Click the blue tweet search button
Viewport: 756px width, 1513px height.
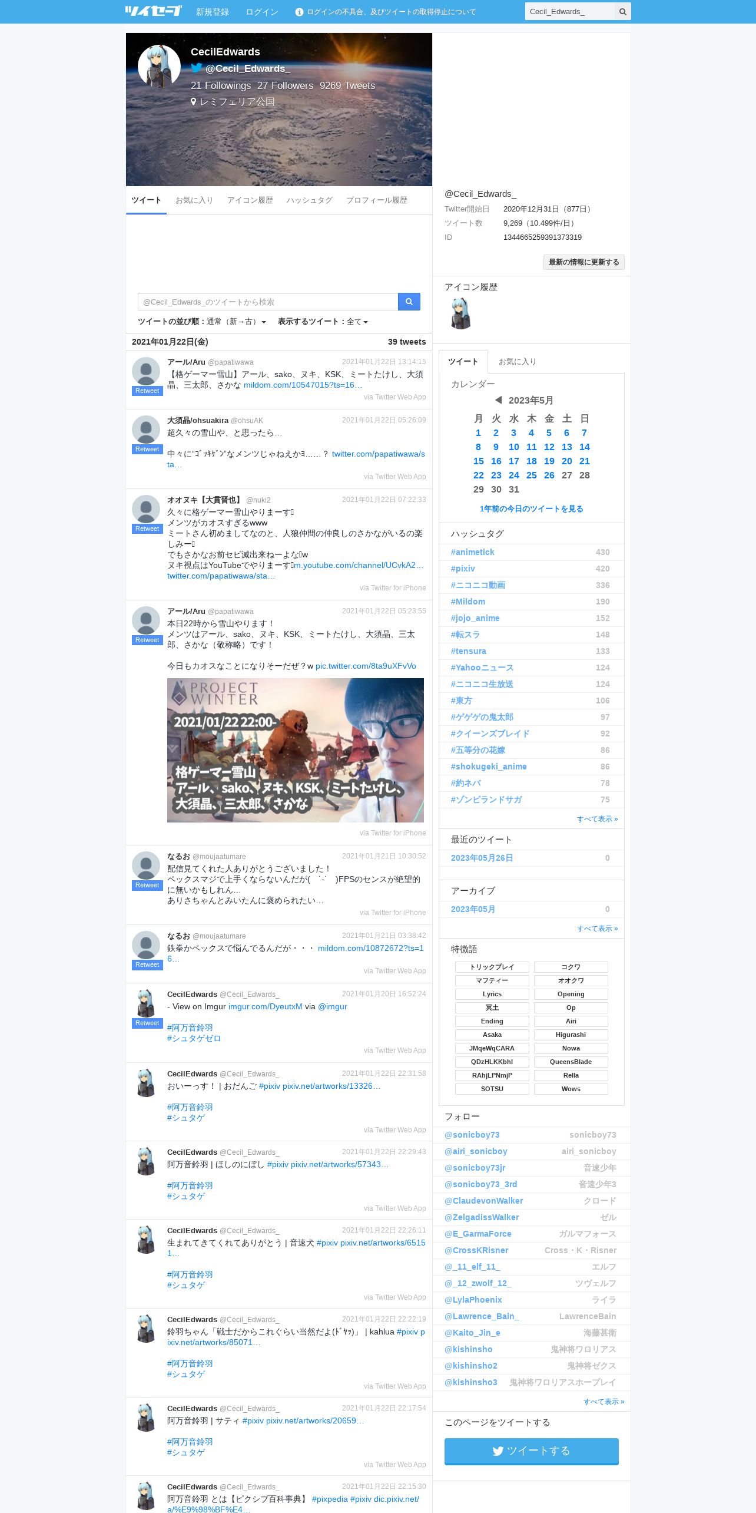pyautogui.click(x=409, y=302)
